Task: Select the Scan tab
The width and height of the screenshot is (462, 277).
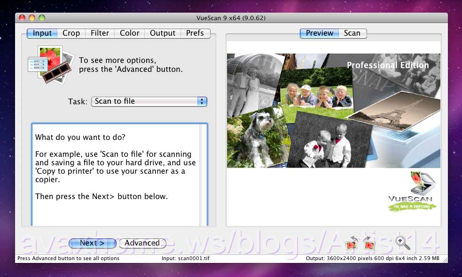Action: tap(352, 33)
